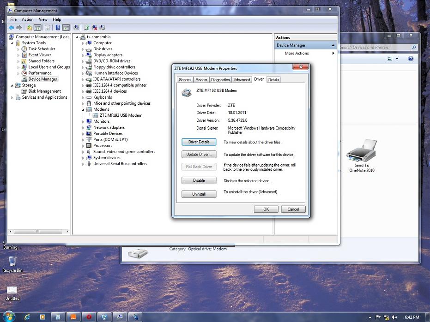The width and height of the screenshot is (430, 322).
Task: Switch to the Details tab
Action: pyautogui.click(x=273, y=80)
